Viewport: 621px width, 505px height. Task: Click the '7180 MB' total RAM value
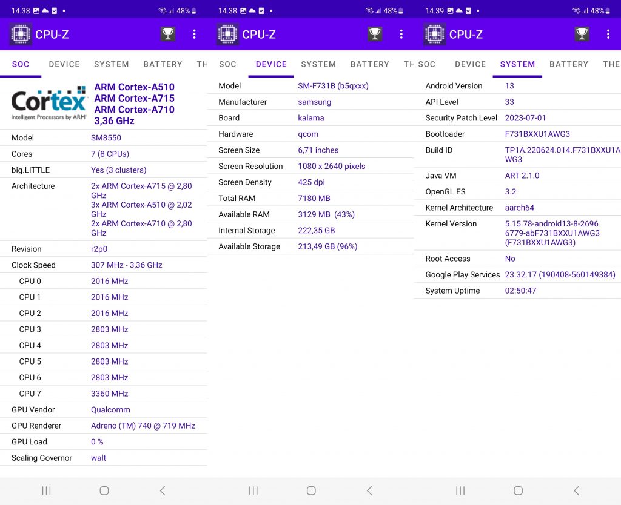coord(314,199)
